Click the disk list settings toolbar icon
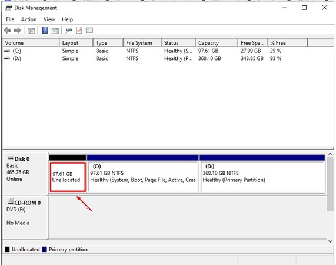This screenshot has width=336, height=265. (89, 30)
